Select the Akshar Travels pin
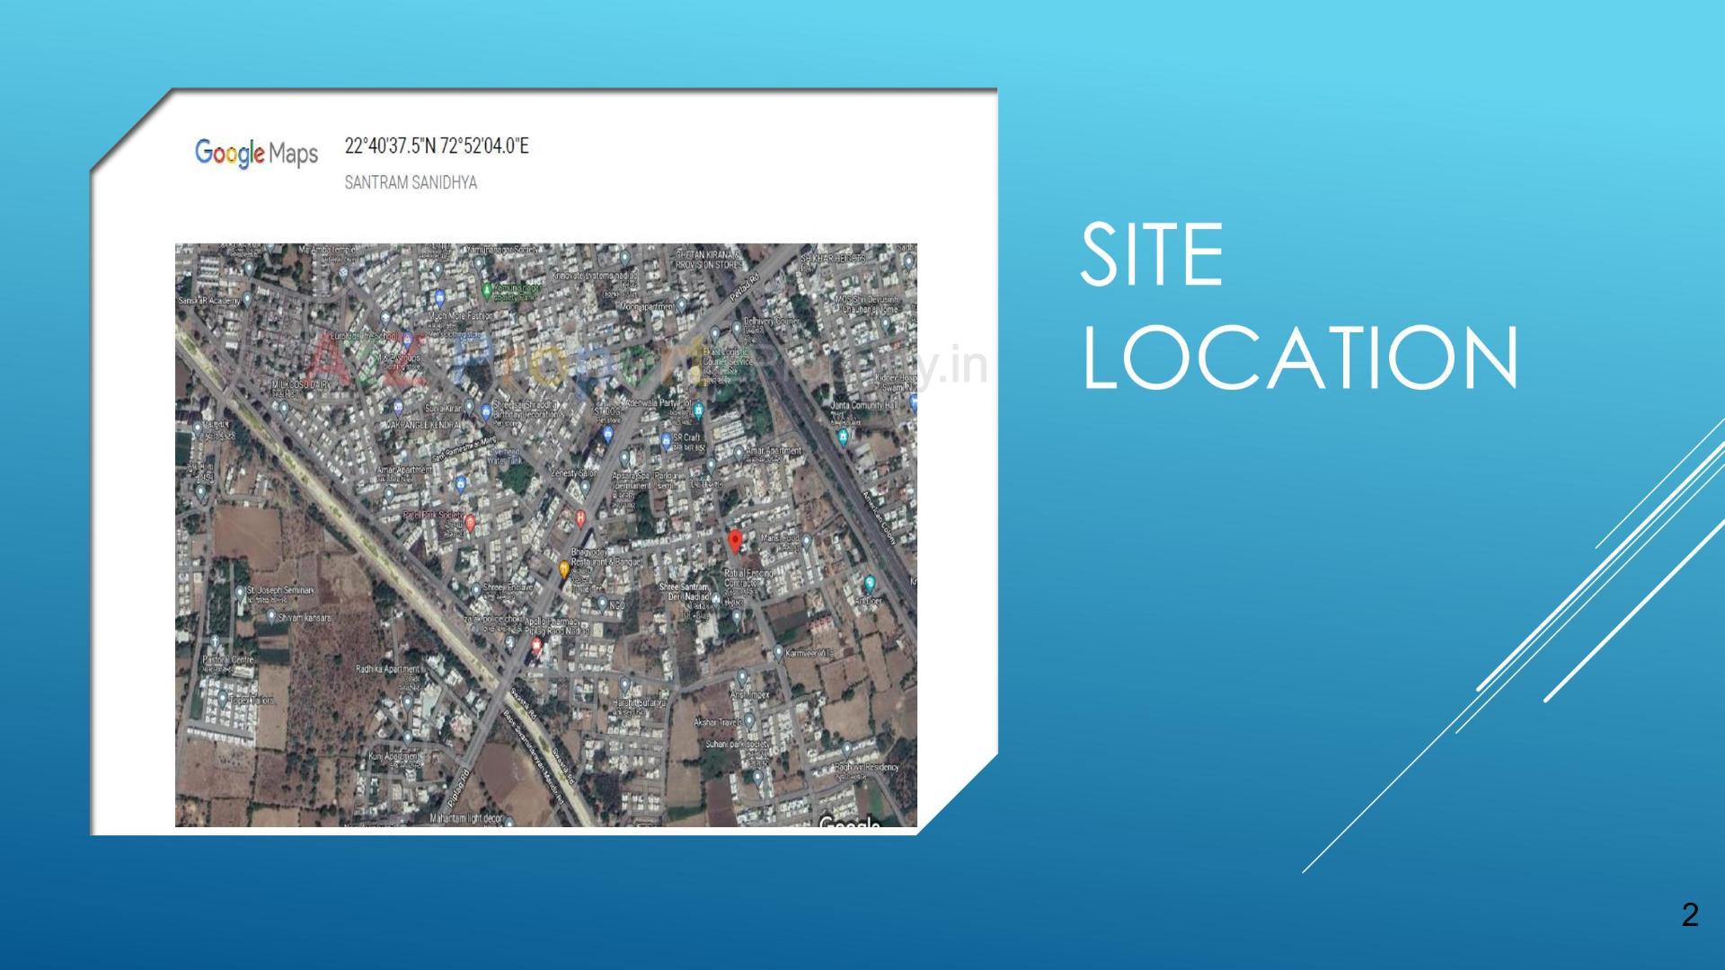This screenshot has width=1725, height=970. tap(751, 719)
